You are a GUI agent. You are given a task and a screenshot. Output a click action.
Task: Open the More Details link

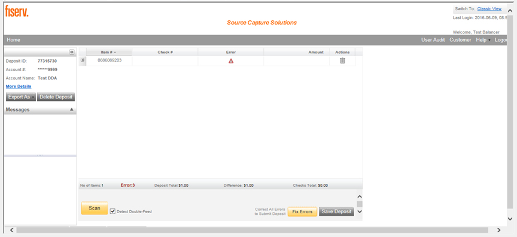pyautogui.click(x=19, y=86)
